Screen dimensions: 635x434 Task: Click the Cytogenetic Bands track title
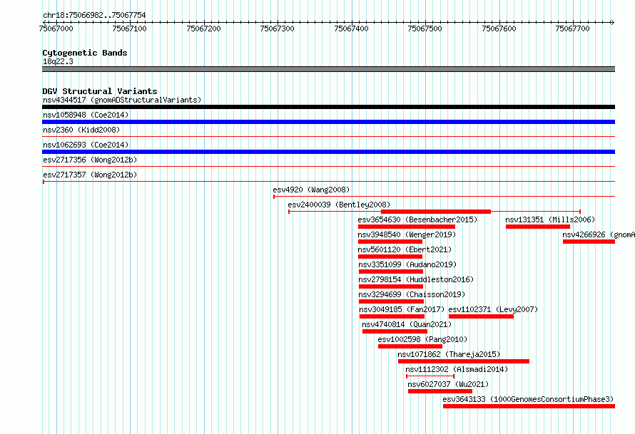click(x=85, y=53)
